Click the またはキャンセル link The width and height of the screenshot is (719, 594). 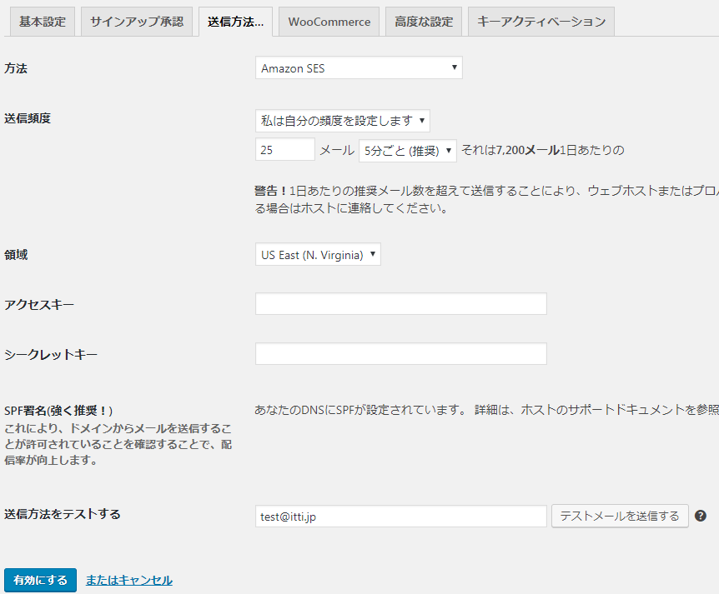click(128, 580)
